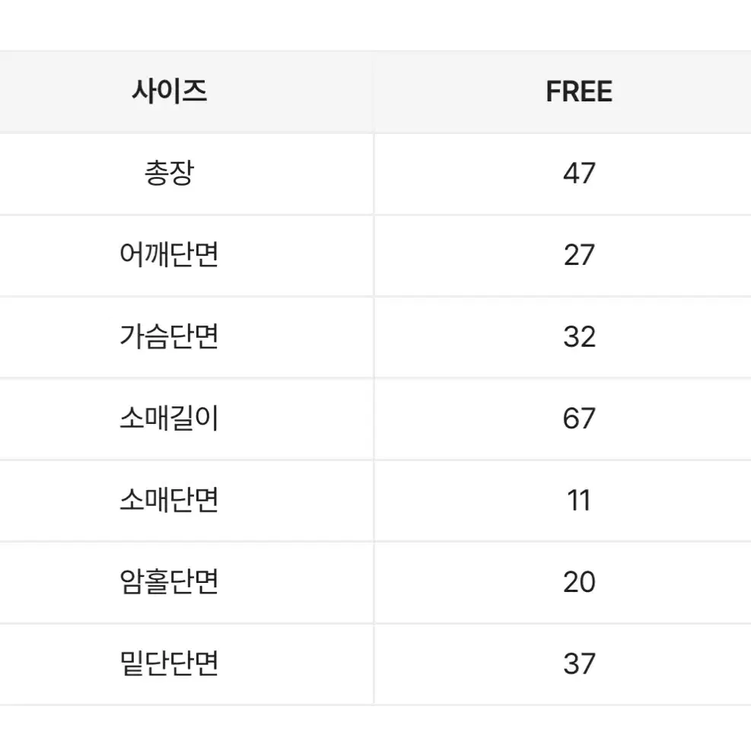Image resolution: width=751 pixels, height=751 pixels.
Task: Click the 어깨단면 value 27
Action: coord(579,256)
